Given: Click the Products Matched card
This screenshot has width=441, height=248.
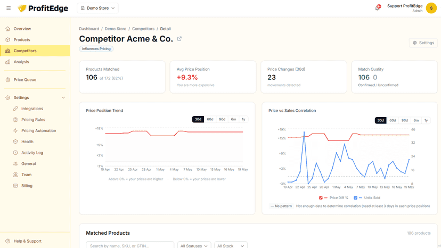Looking at the screenshot, I should point(122,77).
